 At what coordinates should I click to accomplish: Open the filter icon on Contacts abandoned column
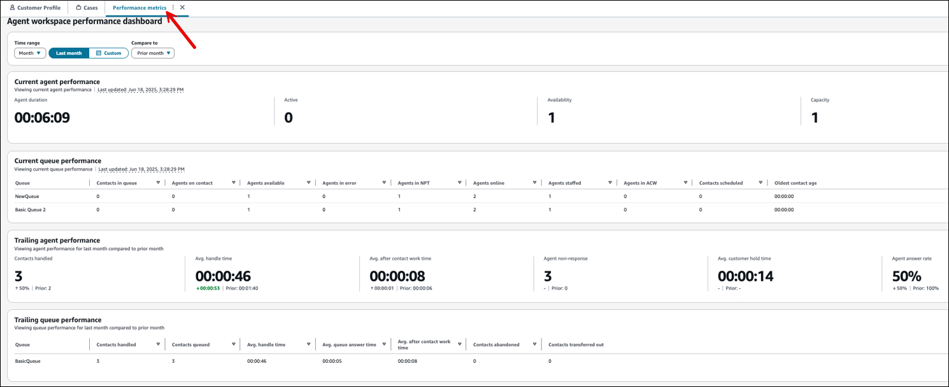pyautogui.click(x=535, y=344)
